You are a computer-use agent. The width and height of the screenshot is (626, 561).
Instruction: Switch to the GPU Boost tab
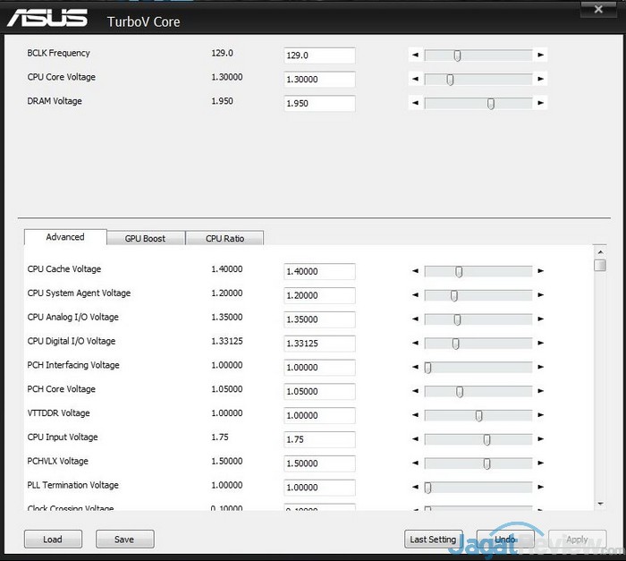point(145,239)
